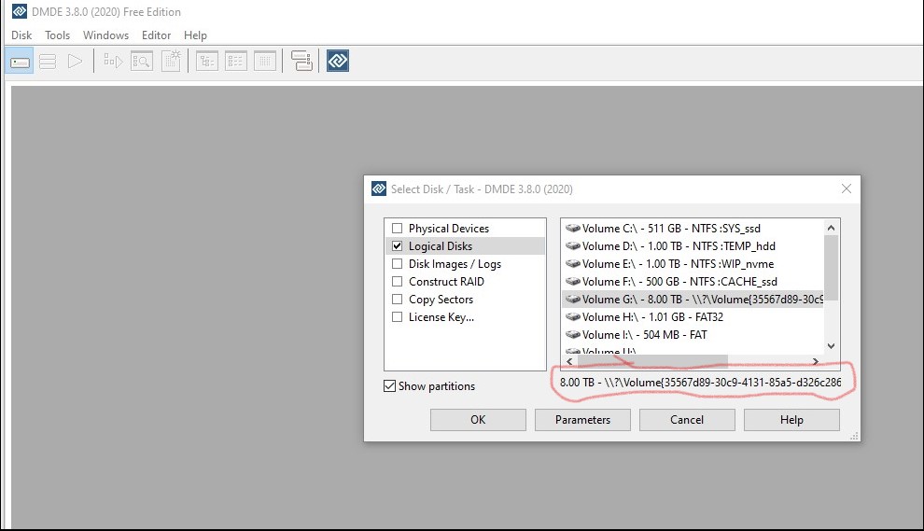
Task: Click the disk icon beside Volume E:\
Action: 572,263
